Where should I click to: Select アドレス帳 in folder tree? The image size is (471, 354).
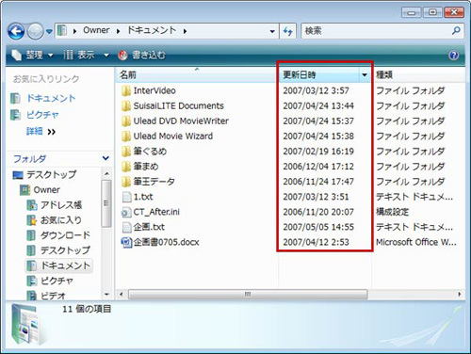(x=61, y=205)
